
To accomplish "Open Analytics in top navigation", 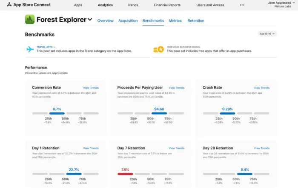I will tap(105, 5).
